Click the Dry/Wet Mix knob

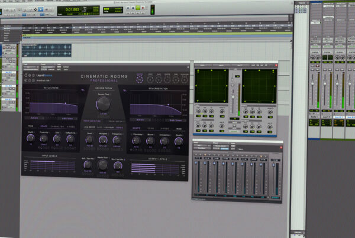click(x=118, y=166)
